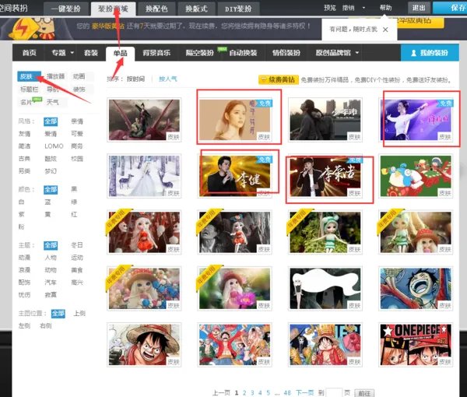Select the white speech bubble cartoon skin
The width and height of the screenshot is (467, 397).
(325, 288)
